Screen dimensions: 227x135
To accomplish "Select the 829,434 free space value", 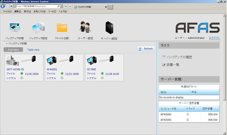I will click(213, 114).
